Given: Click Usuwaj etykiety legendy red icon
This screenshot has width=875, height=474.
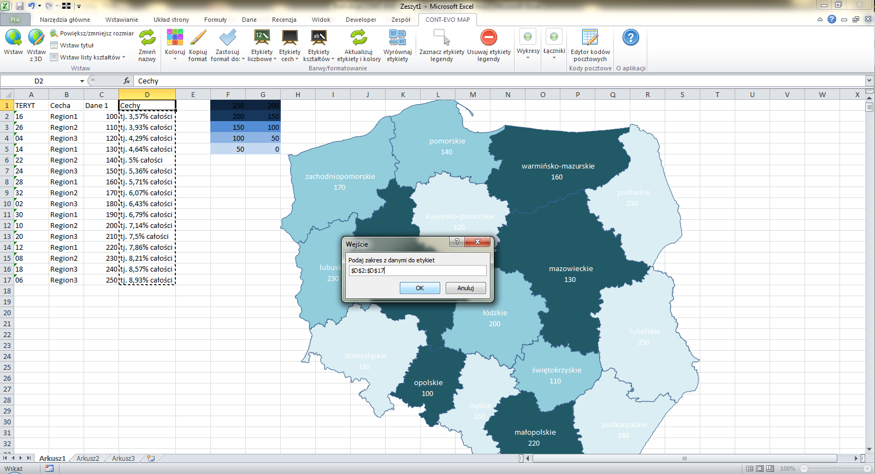Looking at the screenshot, I should [489, 37].
